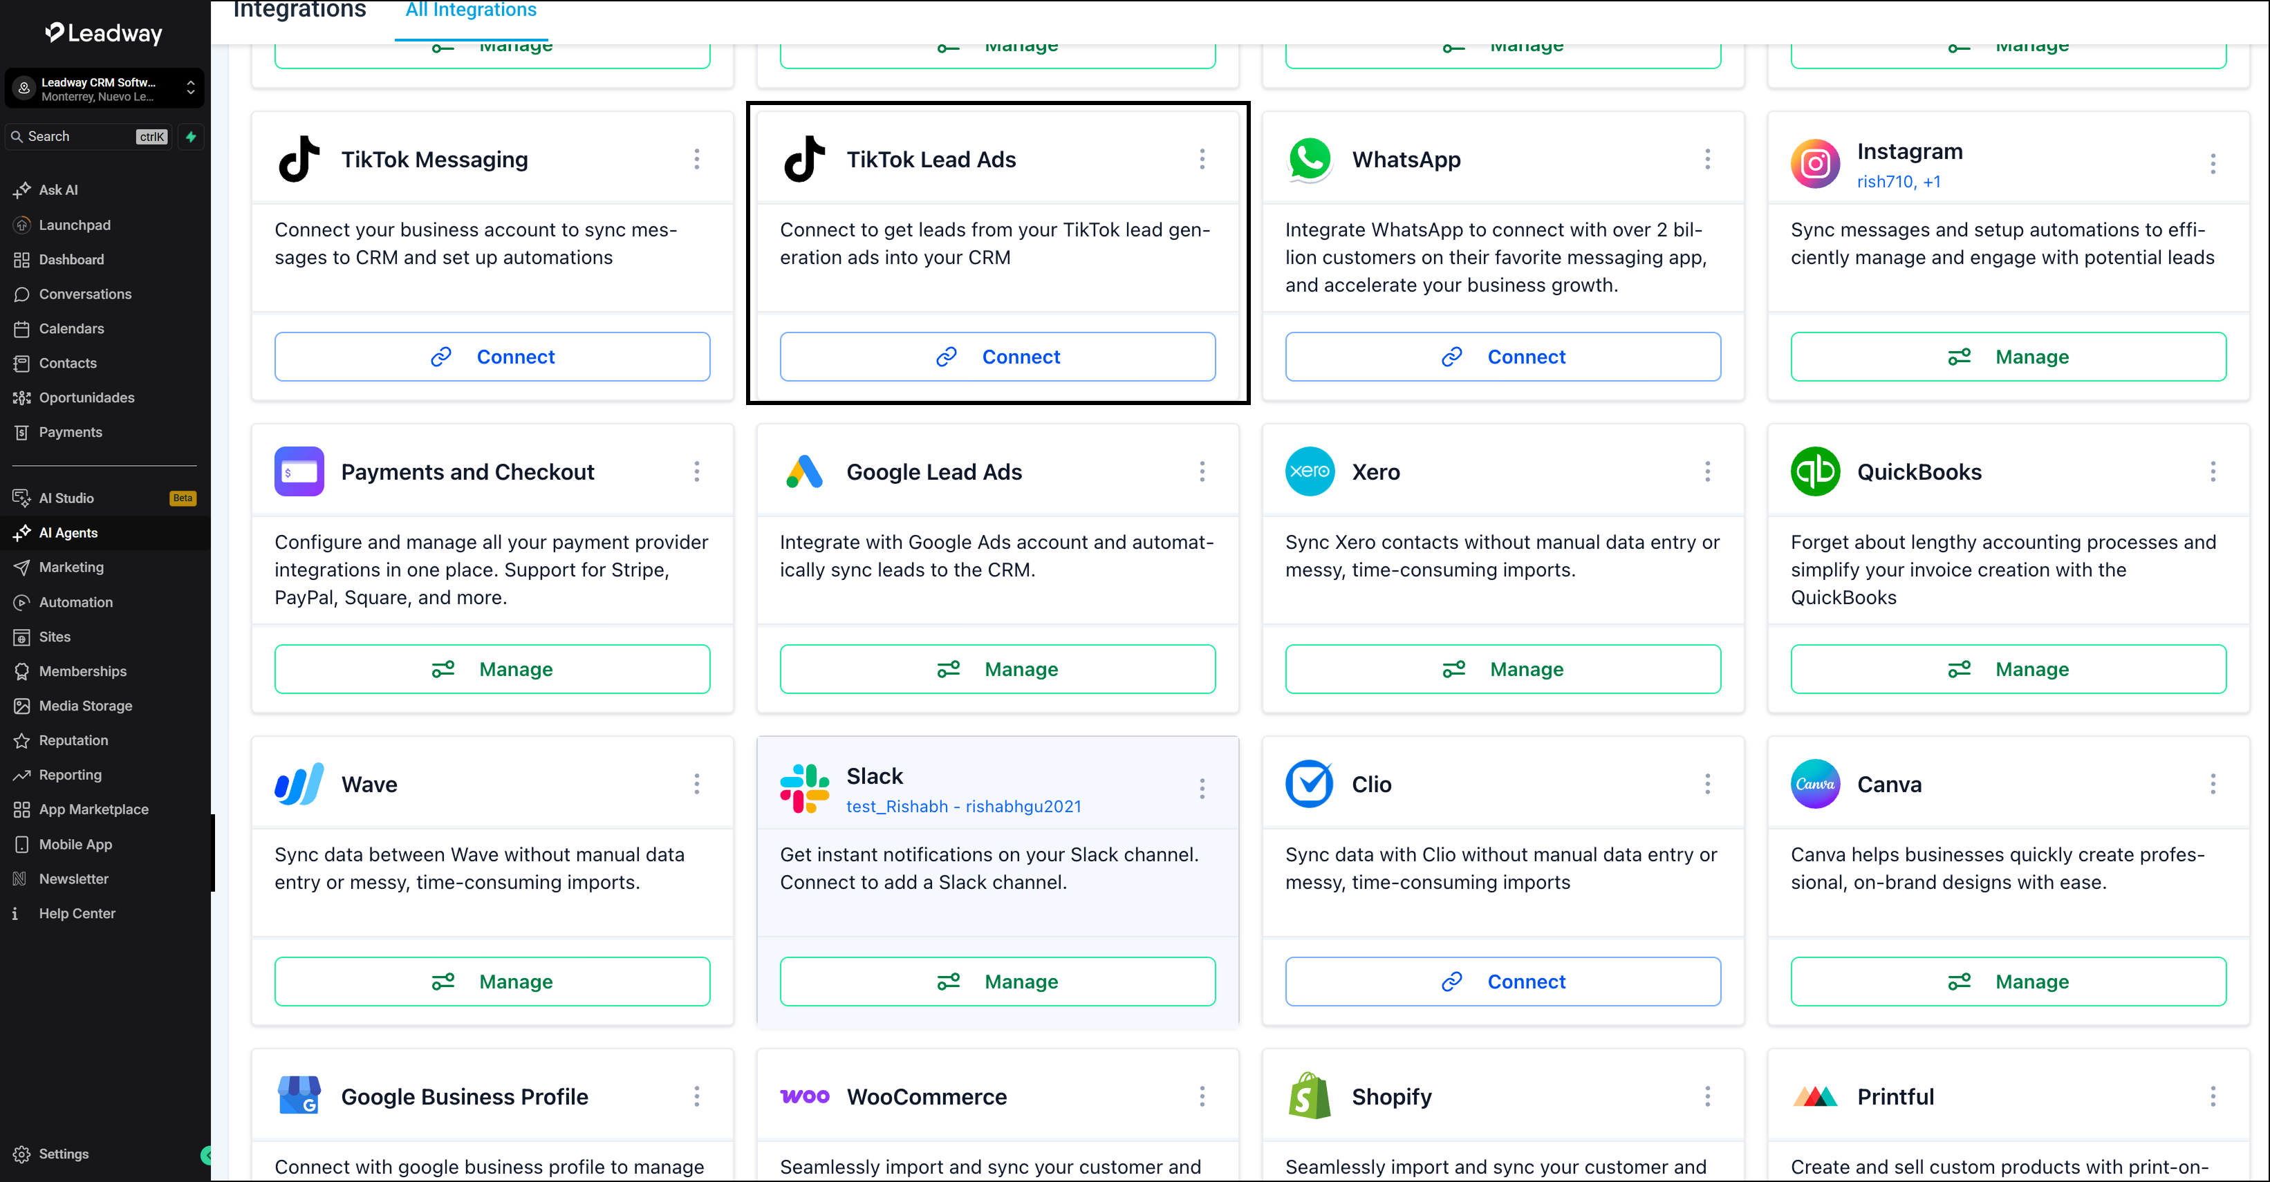Select AI Agents in the sidebar
The image size is (2270, 1182).
pos(106,533)
